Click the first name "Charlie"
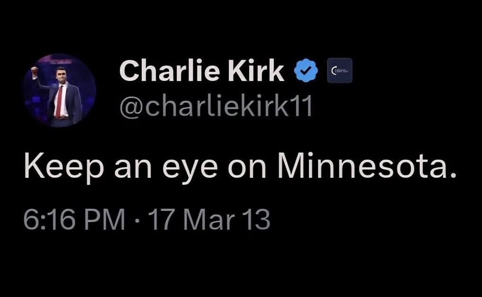The height and width of the screenshot is (297, 482). coord(161,71)
